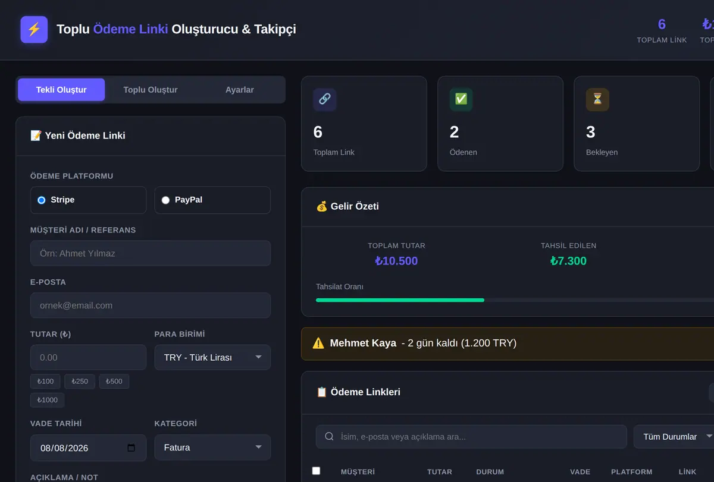The image size is (714, 482).
Task: Click the Tutar column header
Action: coord(440,472)
